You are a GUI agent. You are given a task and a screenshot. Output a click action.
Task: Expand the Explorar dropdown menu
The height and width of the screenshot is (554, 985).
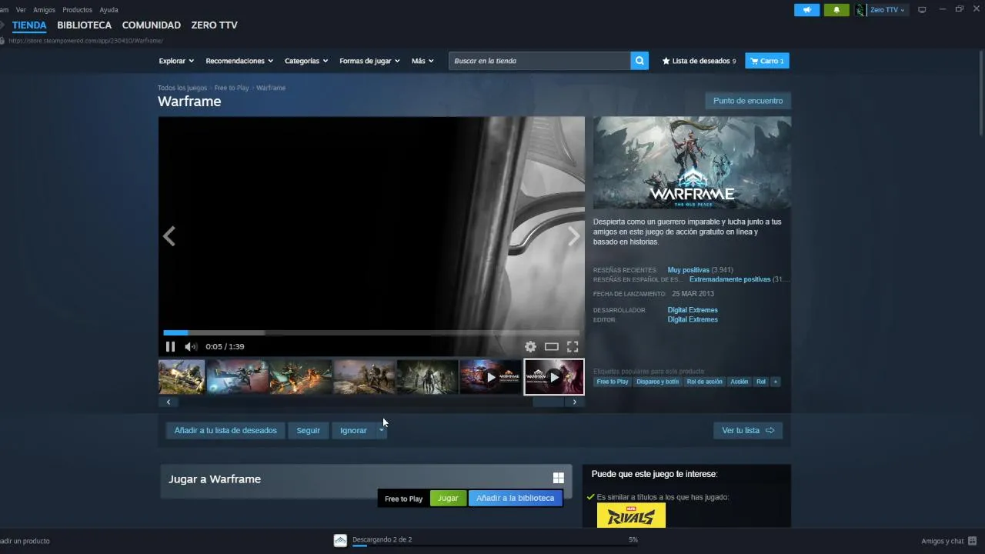[x=176, y=61]
